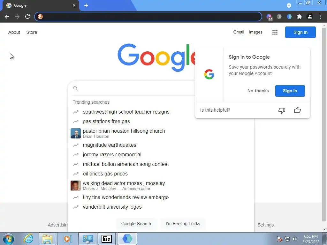Screen dimensions: 327x245
Task: Click the round dropdown icon in title bar
Action: [x=289, y=5]
